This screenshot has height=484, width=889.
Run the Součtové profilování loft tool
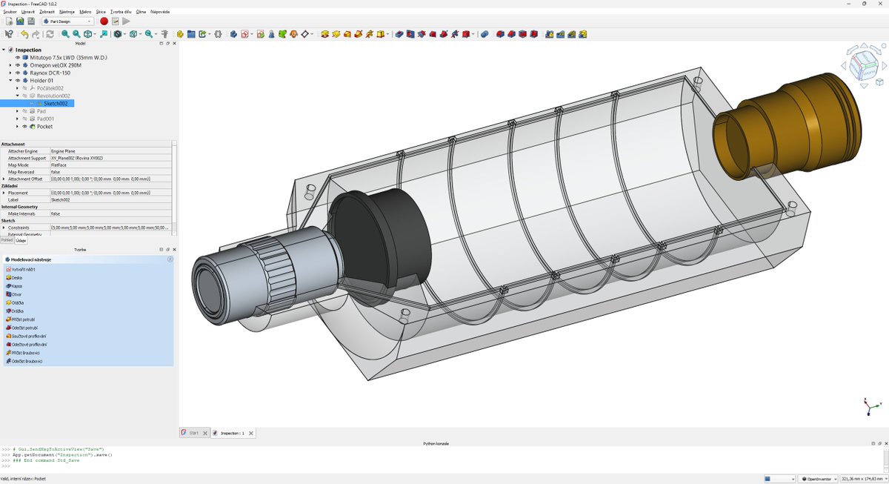click(x=28, y=336)
